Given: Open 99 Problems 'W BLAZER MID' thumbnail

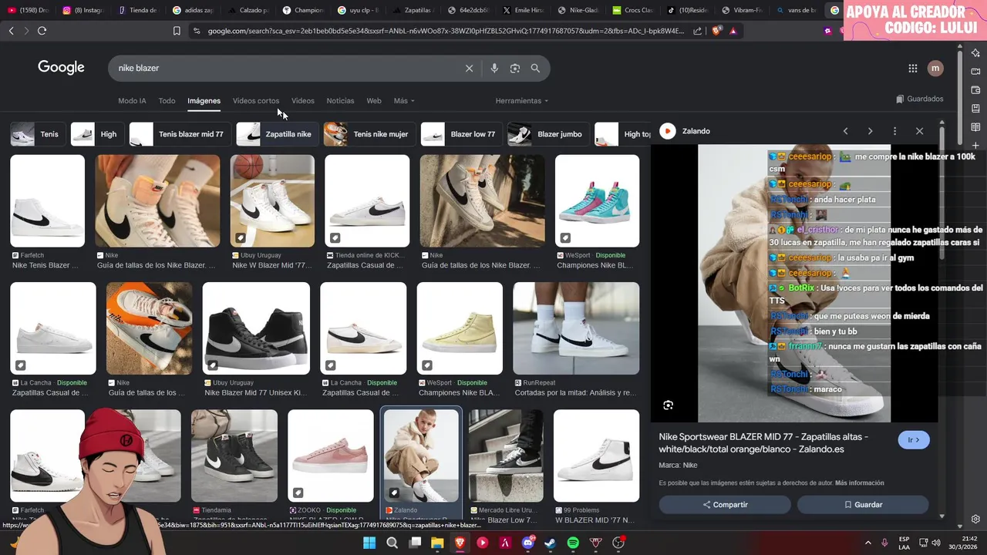Looking at the screenshot, I should pyautogui.click(x=596, y=456).
